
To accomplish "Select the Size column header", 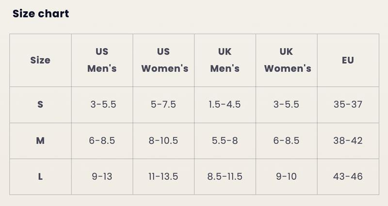I will coord(40,60).
